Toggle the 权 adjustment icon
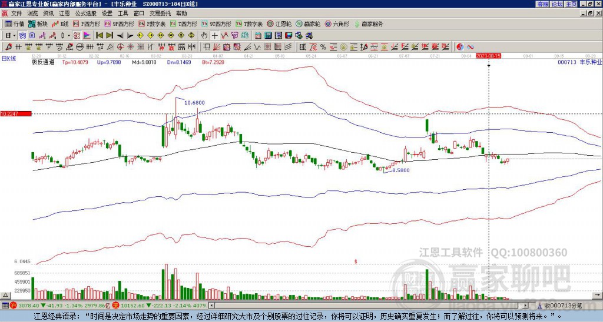The width and height of the screenshot is (603, 322). pyautogui.click(x=77, y=35)
